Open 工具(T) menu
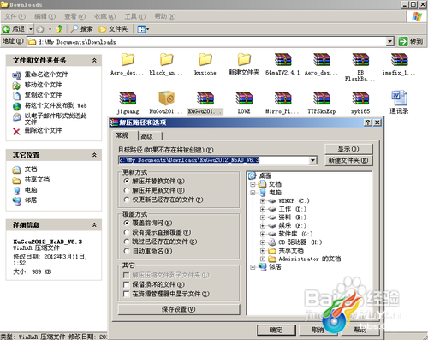 (135, 16)
